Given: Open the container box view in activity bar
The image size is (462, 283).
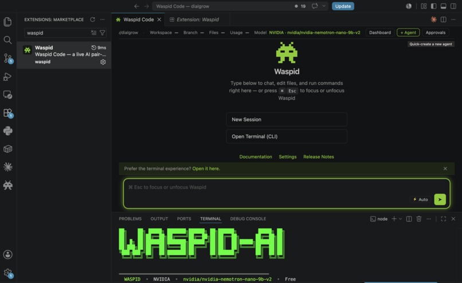Looking at the screenshot, I should 7,149.
